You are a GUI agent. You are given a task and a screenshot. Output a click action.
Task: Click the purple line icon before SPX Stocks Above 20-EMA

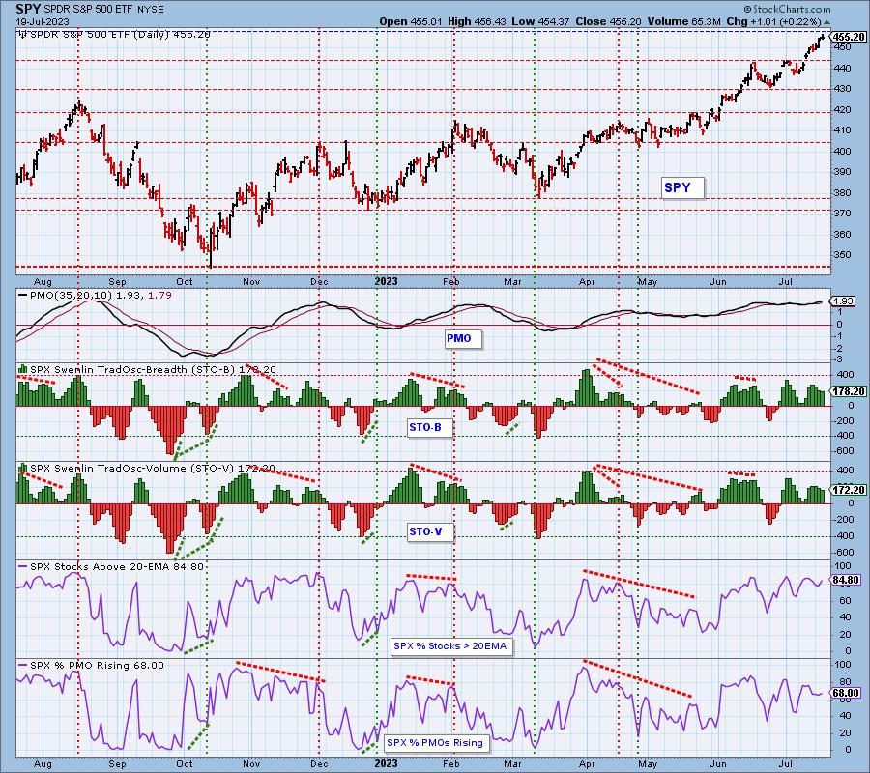[23, 567]
